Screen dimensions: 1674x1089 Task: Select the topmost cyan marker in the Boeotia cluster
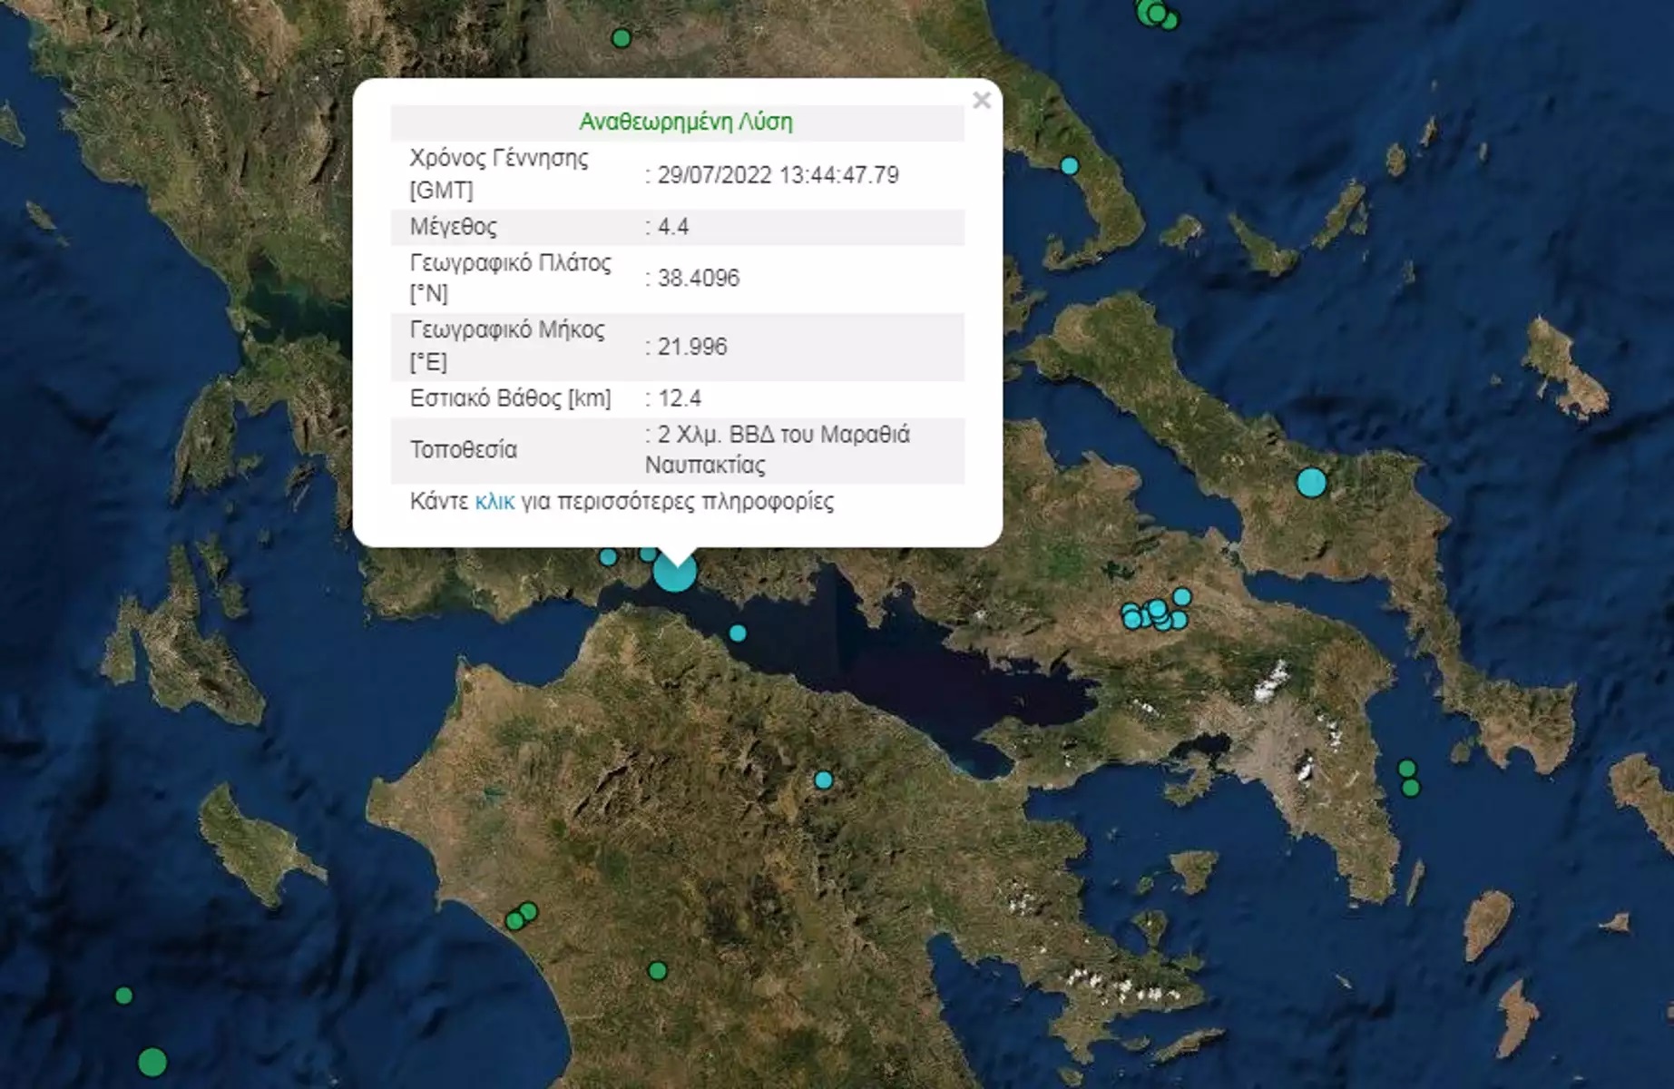tap(1182, 596)
